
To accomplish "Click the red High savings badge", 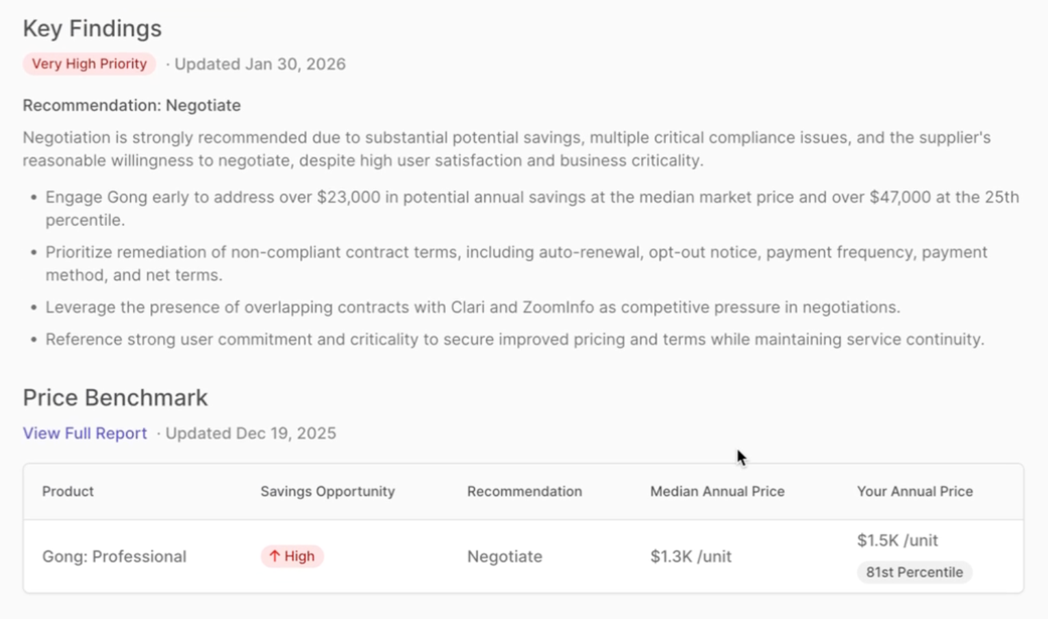I will tap(292, 556).
